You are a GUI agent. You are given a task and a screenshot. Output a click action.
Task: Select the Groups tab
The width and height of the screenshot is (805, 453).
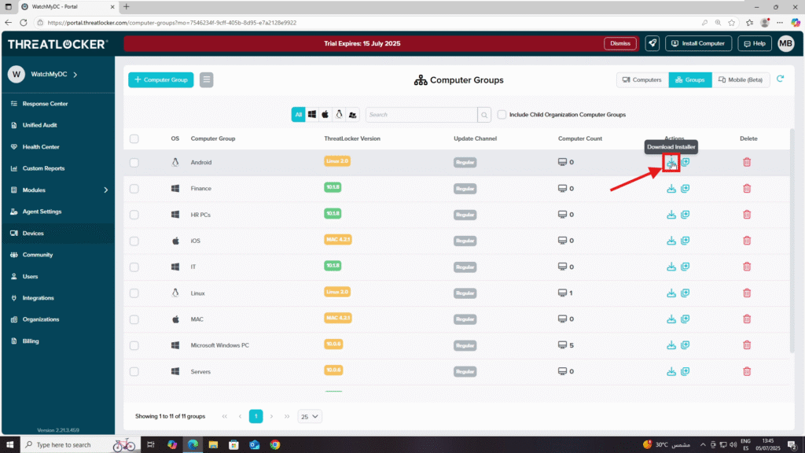coord(690,79)
